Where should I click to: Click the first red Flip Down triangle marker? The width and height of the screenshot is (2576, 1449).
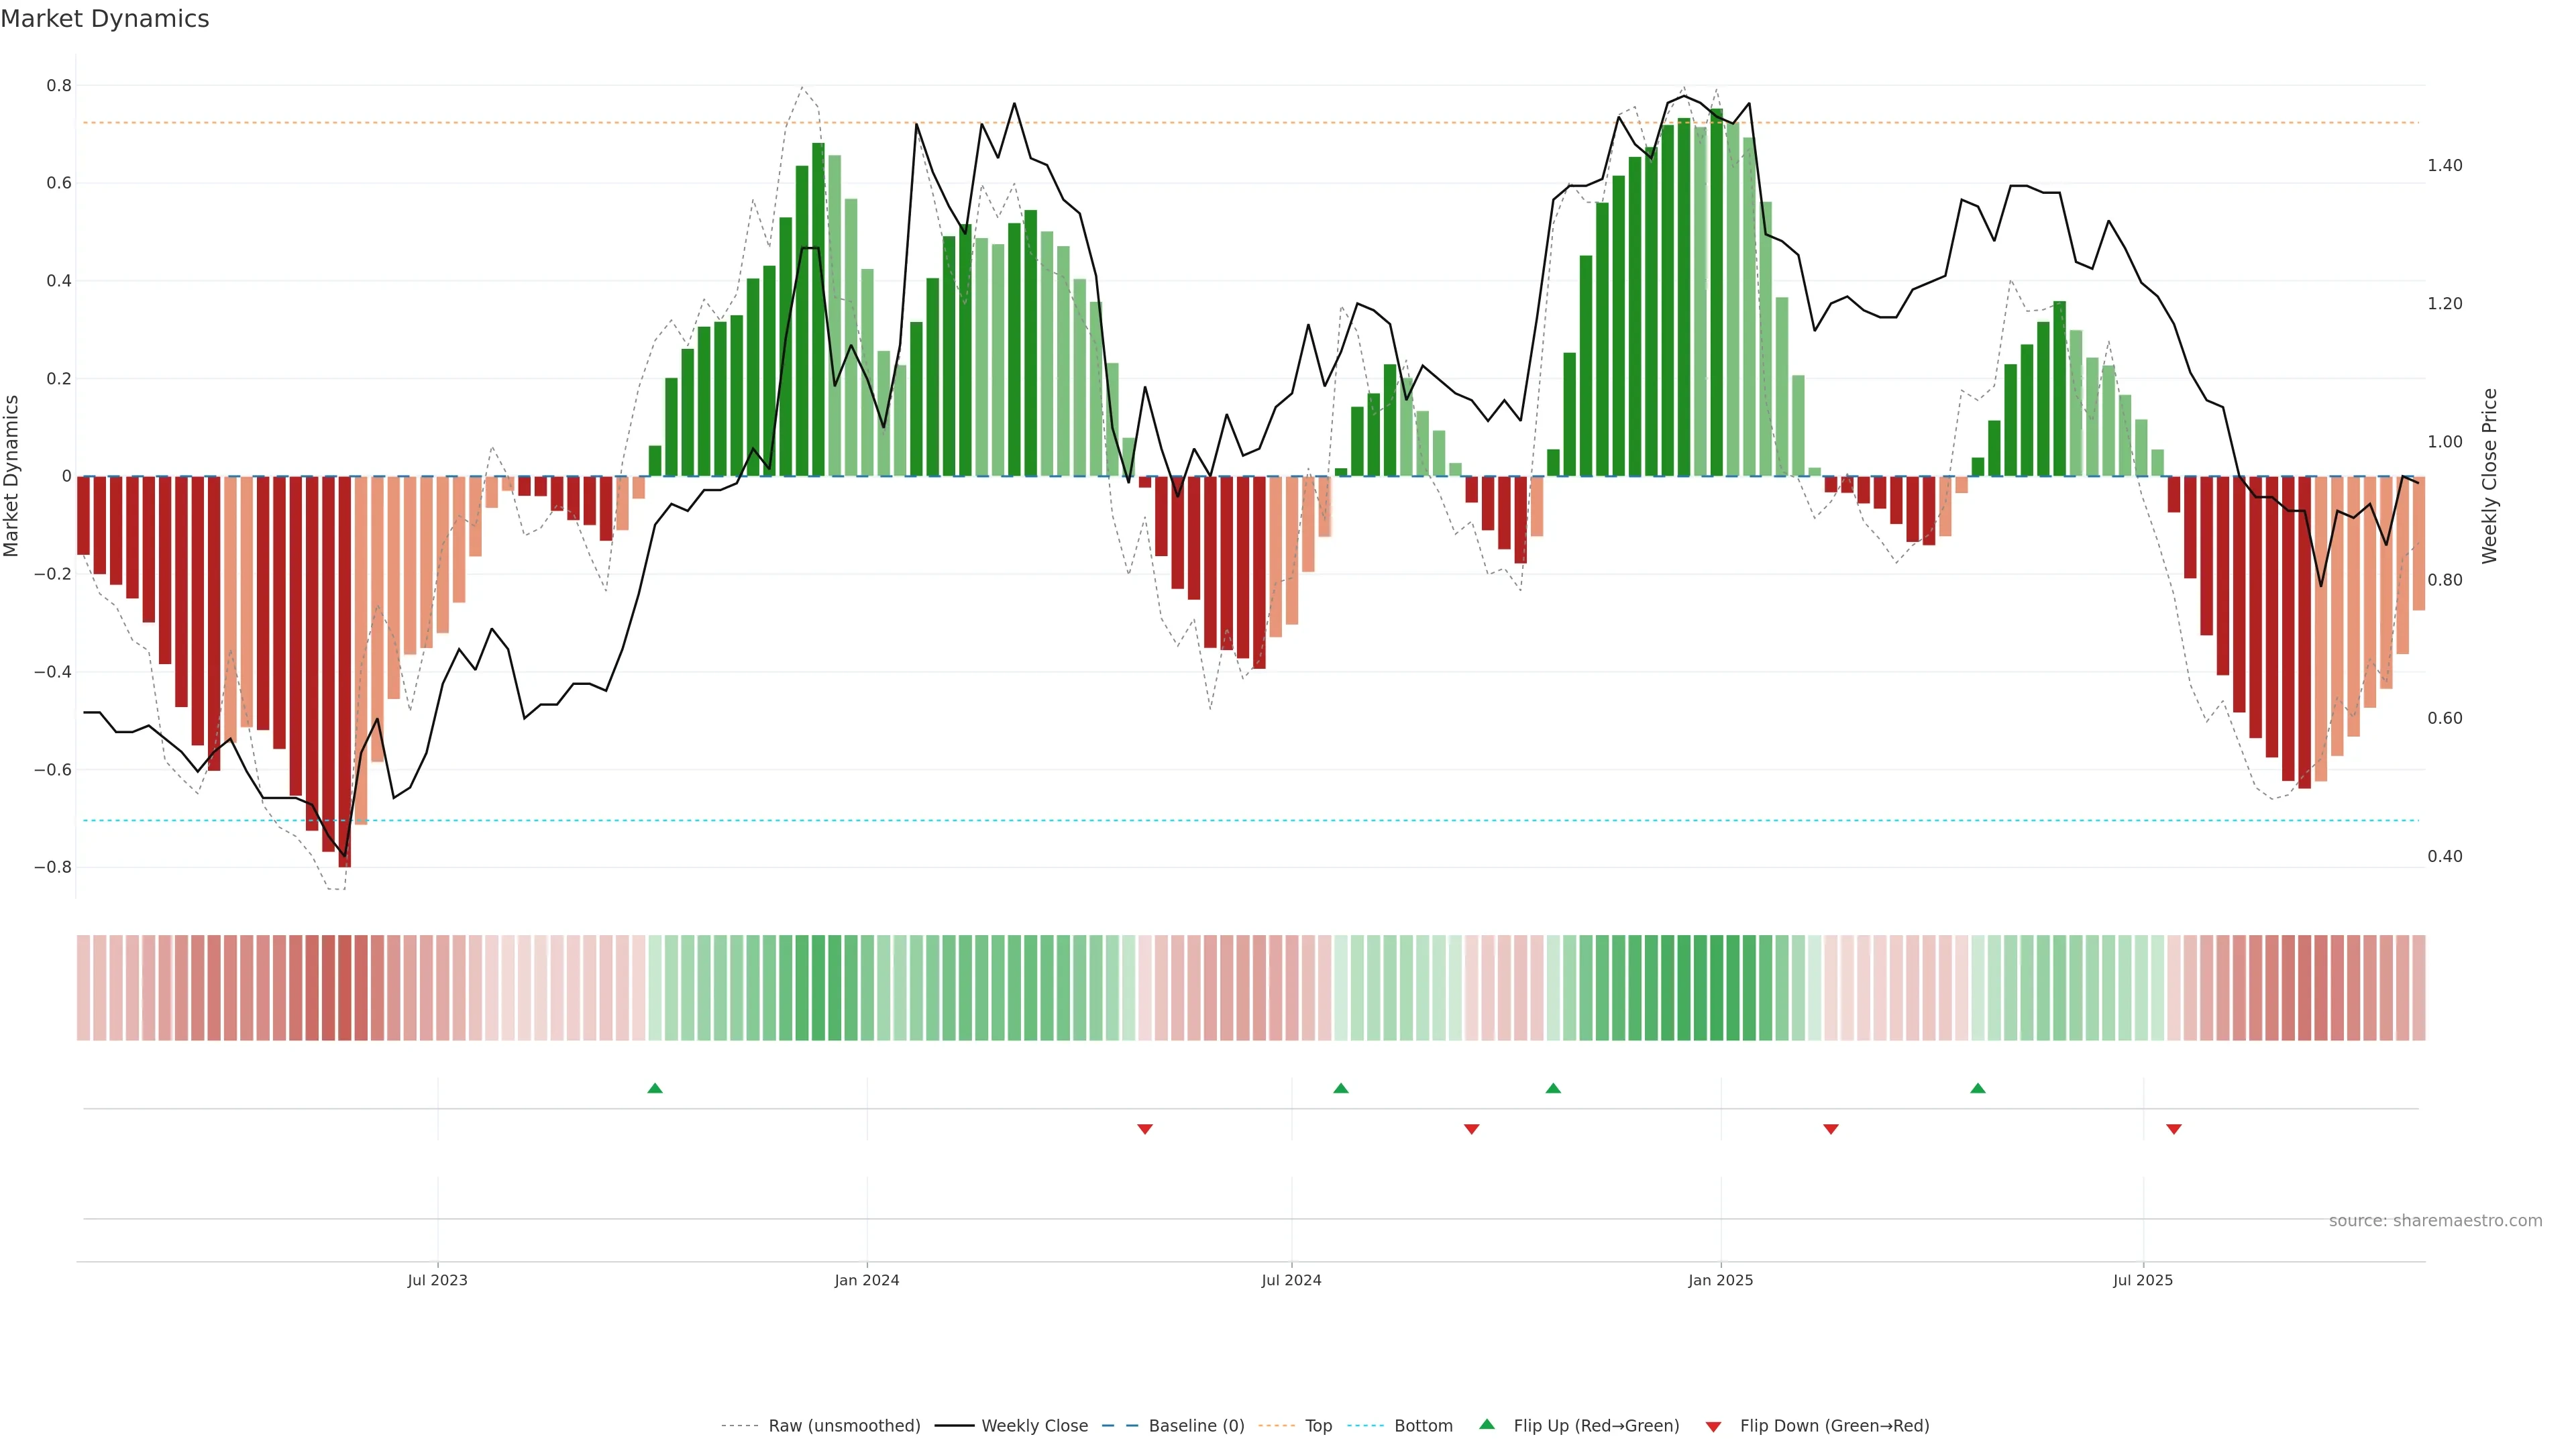(1145, 1129)
